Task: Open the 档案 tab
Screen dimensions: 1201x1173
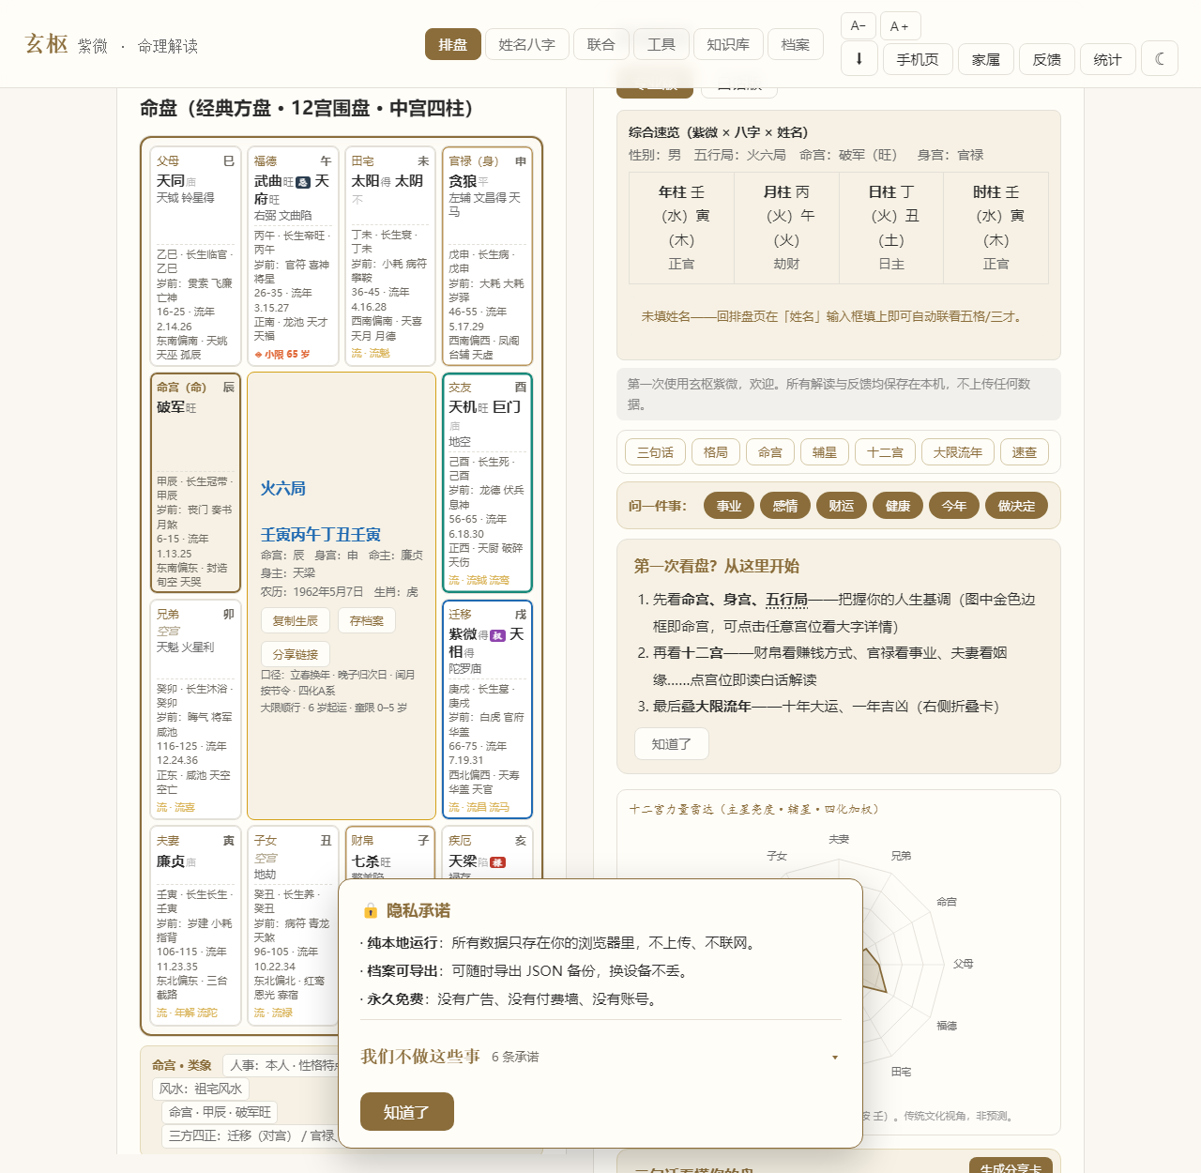Action: pos(796,44)
